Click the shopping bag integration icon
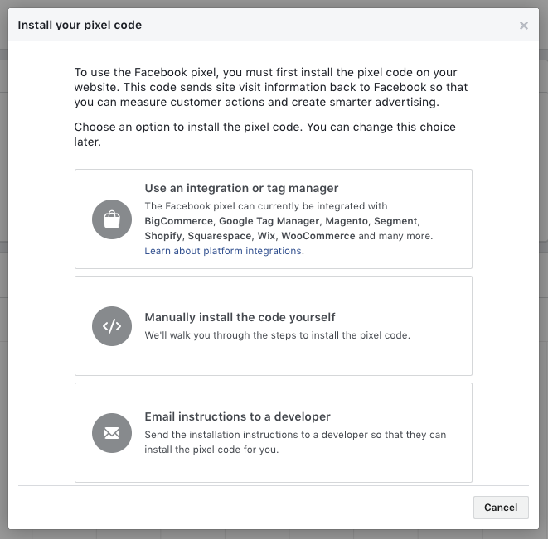Screen dimensions: 548x539 pos(112,219)
